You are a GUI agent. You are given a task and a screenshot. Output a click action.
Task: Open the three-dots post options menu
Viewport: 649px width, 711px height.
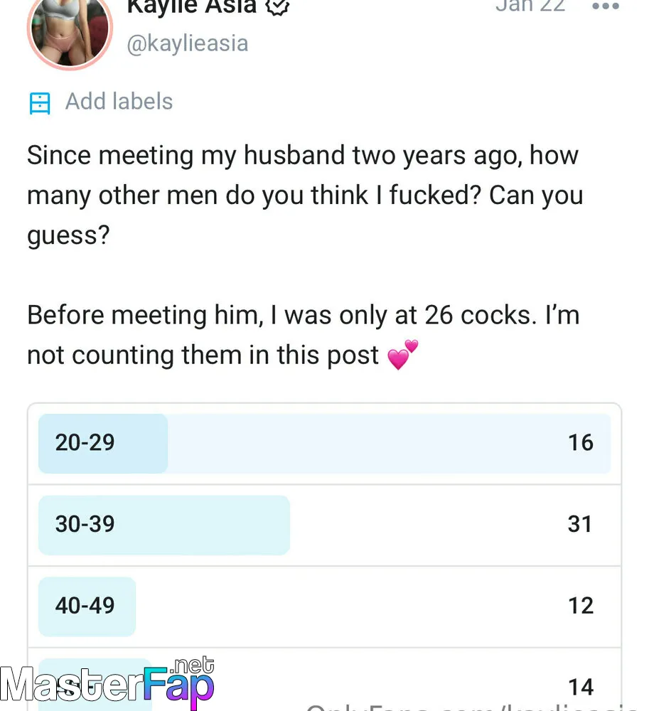click(606, 6)
